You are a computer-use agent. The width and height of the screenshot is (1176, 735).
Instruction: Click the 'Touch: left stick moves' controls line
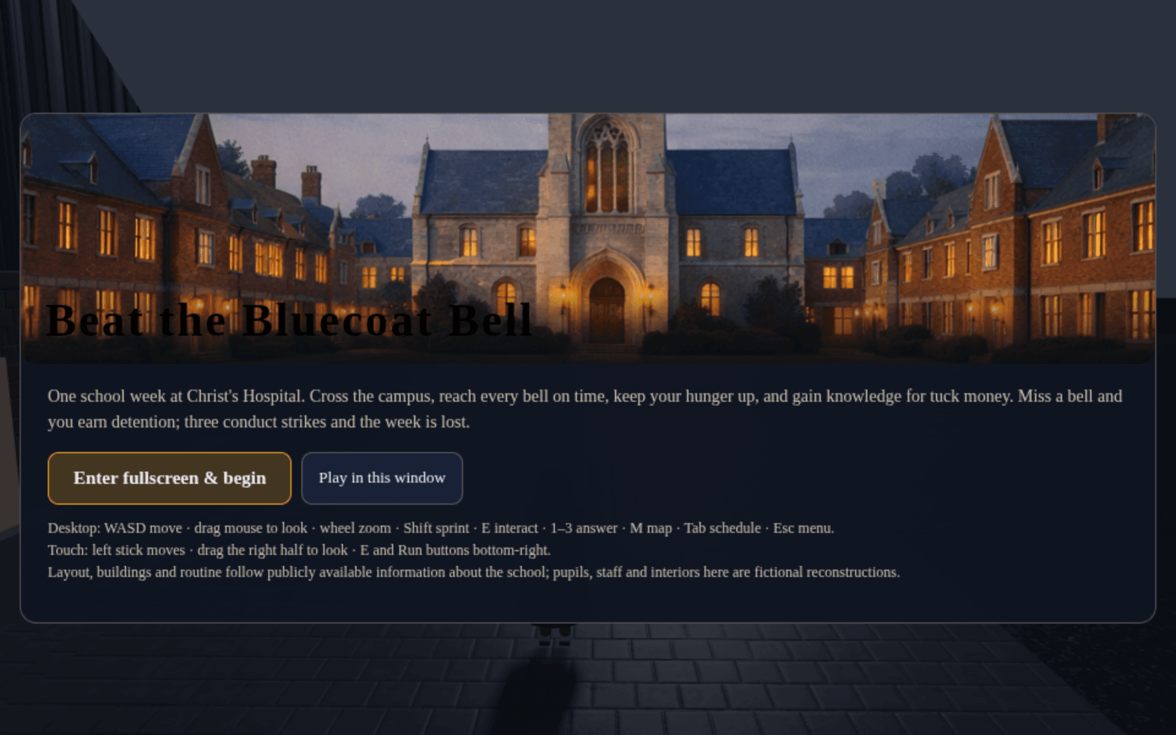(299, 550)
